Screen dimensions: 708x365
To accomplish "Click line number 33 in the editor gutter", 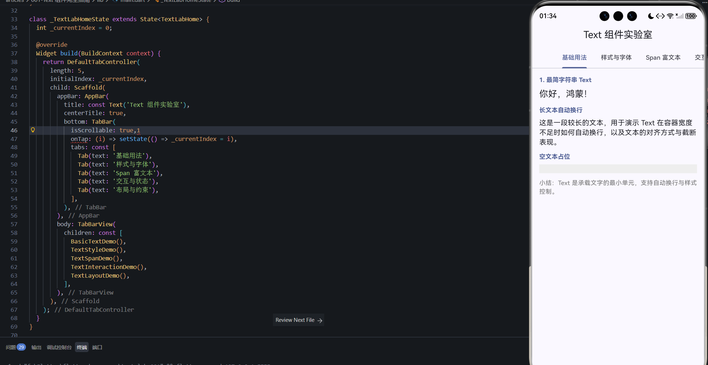I will click(14, 19).
